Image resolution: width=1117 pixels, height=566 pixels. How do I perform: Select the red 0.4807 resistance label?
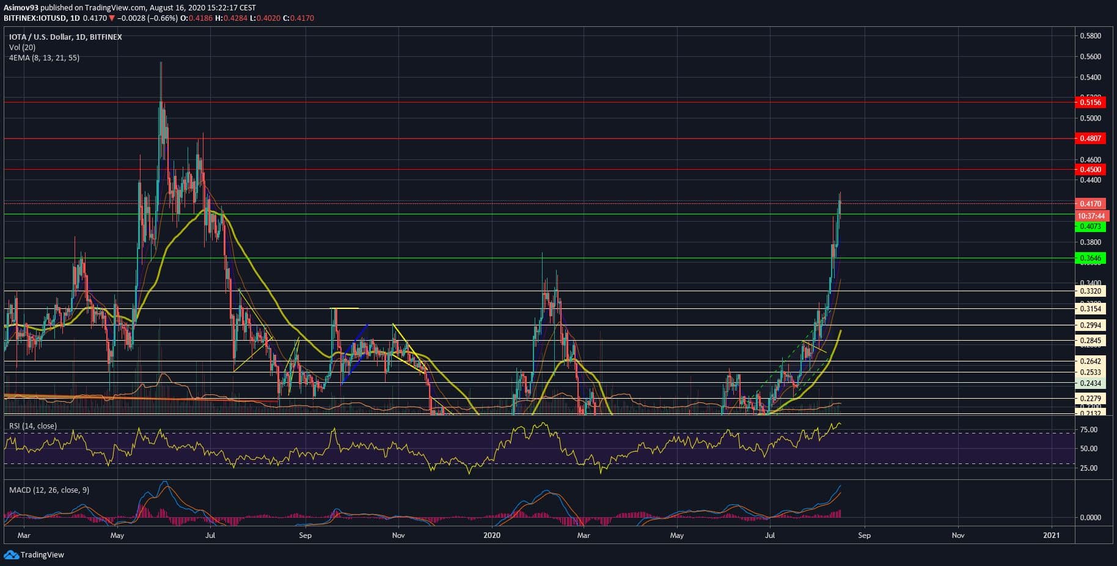(x=1090, y=139)
